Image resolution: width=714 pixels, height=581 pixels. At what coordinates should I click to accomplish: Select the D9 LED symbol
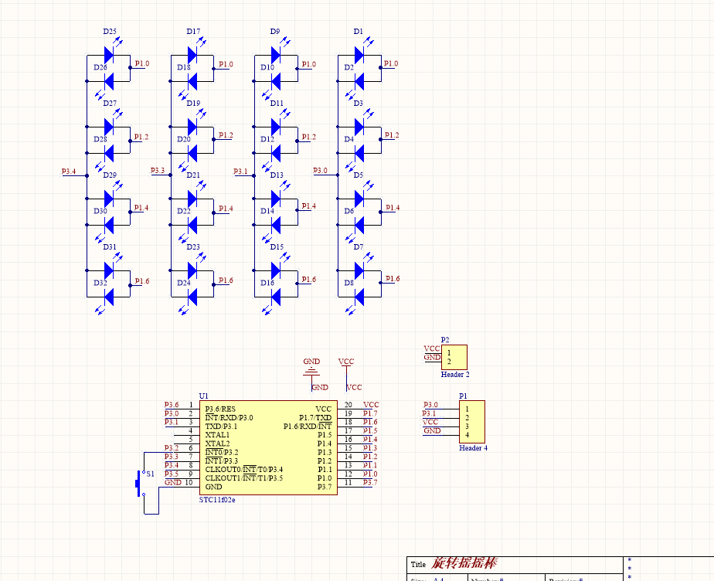[276, 55]
